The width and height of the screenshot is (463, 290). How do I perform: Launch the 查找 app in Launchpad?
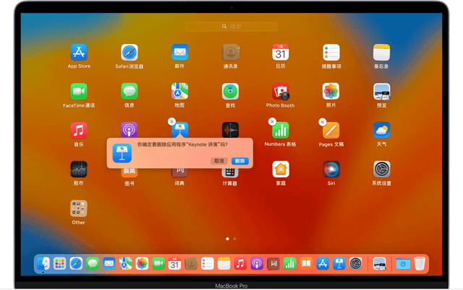230,92
